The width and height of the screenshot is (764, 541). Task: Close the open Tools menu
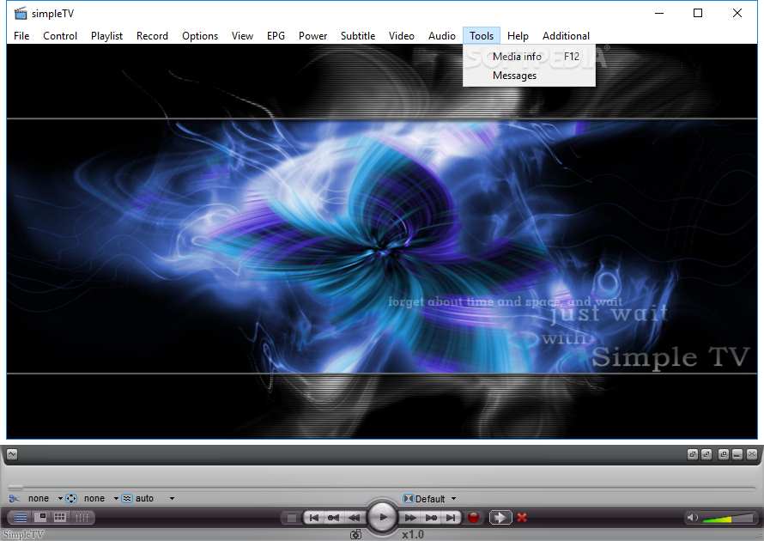tap(482, 35)
